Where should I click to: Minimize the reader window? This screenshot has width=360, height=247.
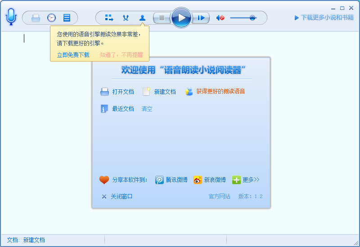pyautogui.click(x=333, y=9)
